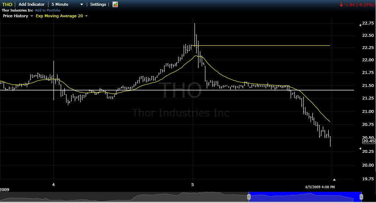Click the Exp Moving Average 20 label
The image size is (376, 203).
[x=59, y=16]
